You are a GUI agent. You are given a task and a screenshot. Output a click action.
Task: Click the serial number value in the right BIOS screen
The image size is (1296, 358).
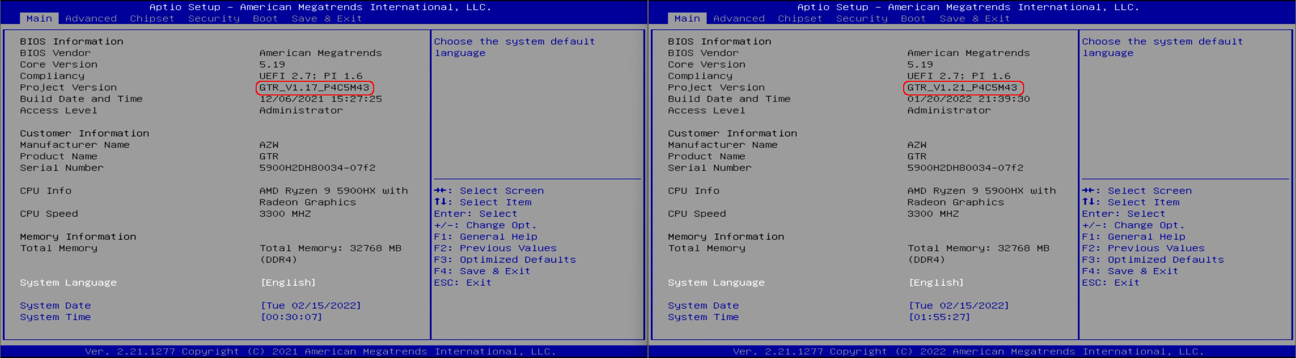click(x=965, y=168)
